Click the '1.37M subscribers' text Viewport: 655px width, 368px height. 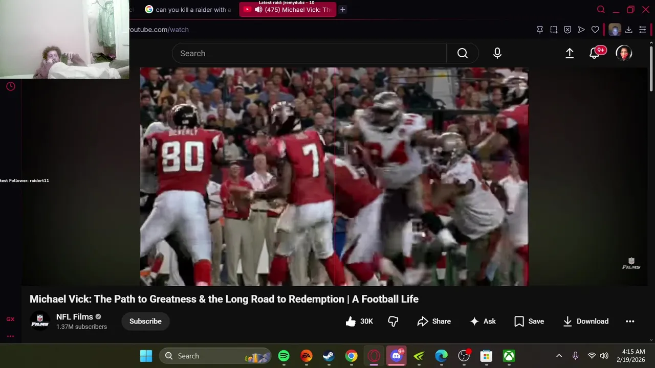click(81, 327)
